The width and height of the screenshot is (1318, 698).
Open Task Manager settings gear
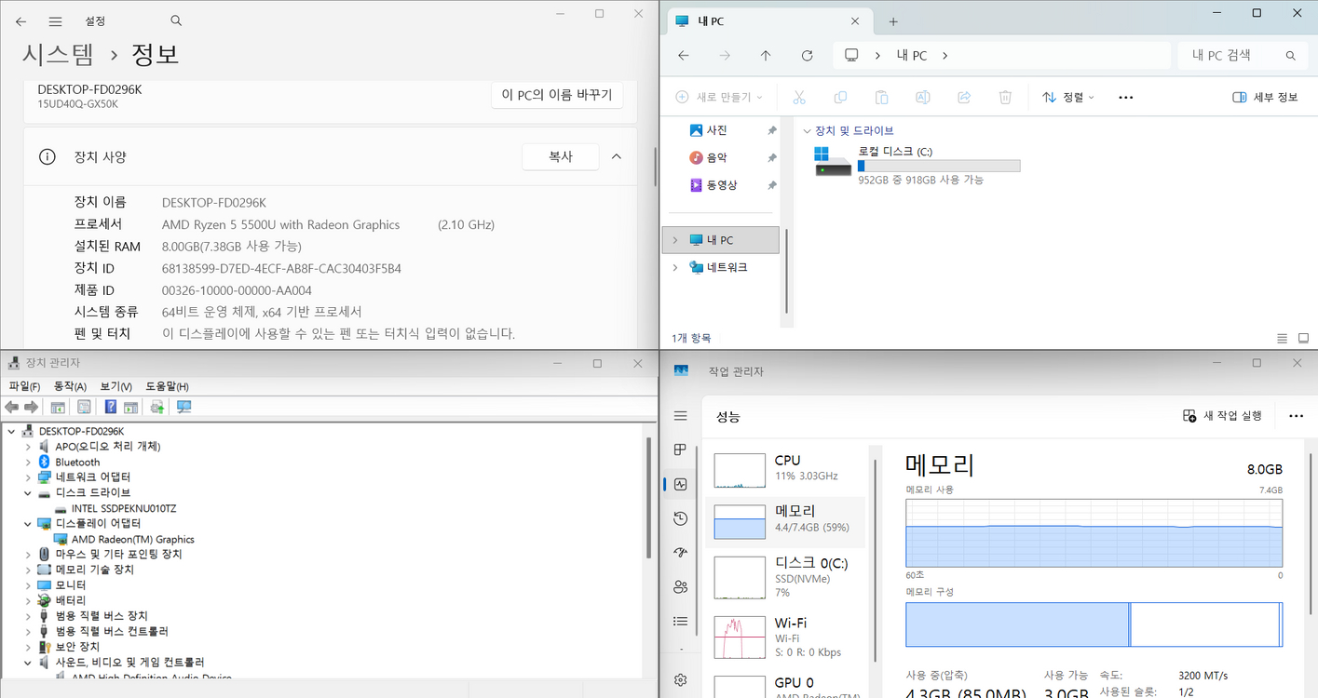click(680, 679)
